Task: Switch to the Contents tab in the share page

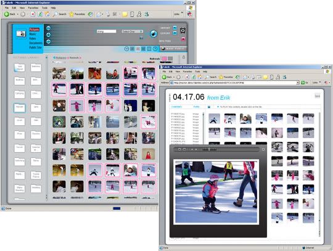Action: (176, 107)
